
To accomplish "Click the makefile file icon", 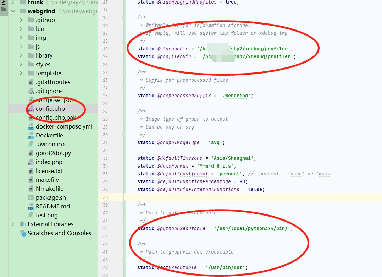I will click(31, 180).
